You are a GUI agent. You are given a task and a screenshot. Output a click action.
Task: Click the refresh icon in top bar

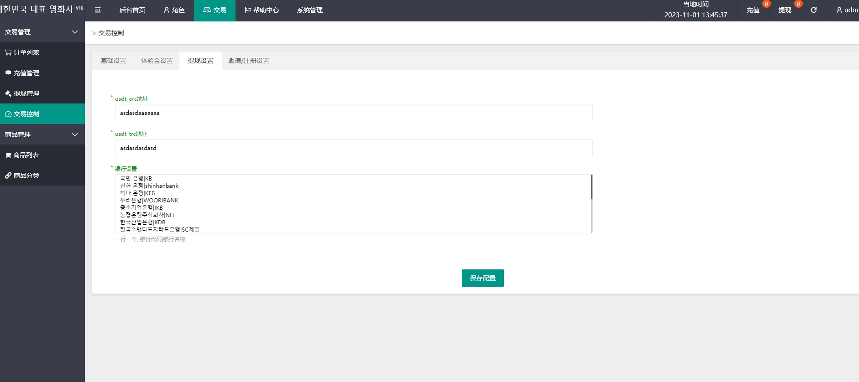point(813,10)
